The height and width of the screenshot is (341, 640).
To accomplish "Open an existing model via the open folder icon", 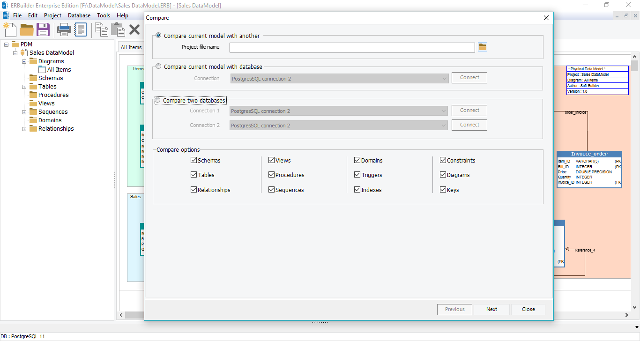I will 27,29.
